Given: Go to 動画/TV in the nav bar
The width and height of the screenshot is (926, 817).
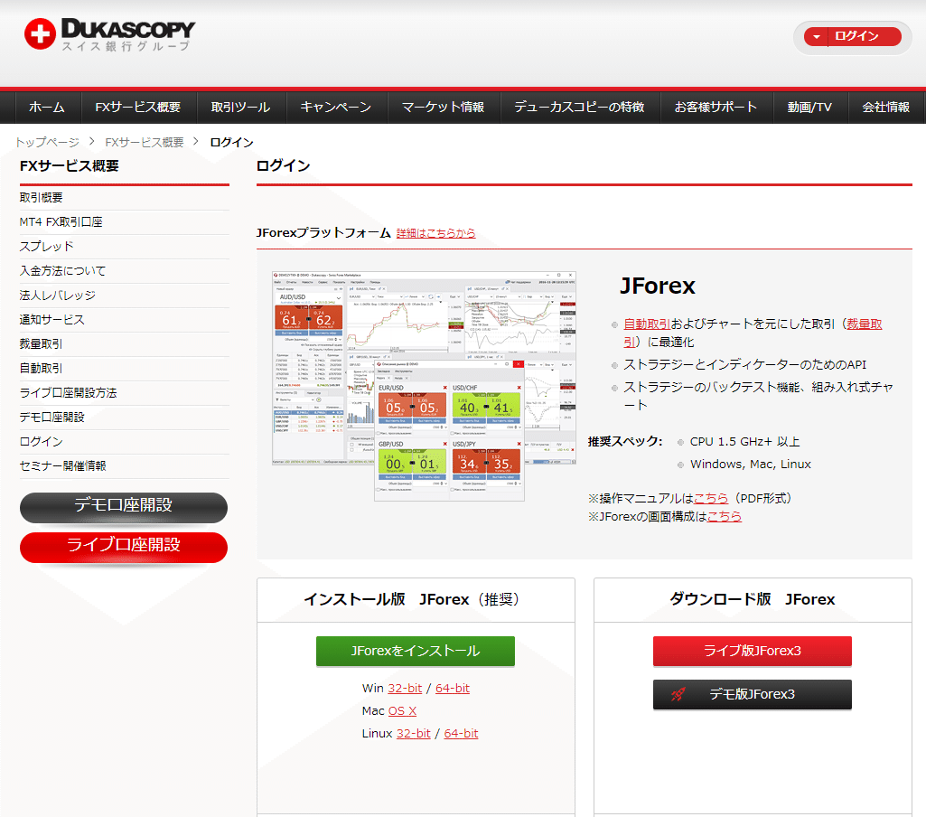Looking at the screenshot, I should pos(809,107).
